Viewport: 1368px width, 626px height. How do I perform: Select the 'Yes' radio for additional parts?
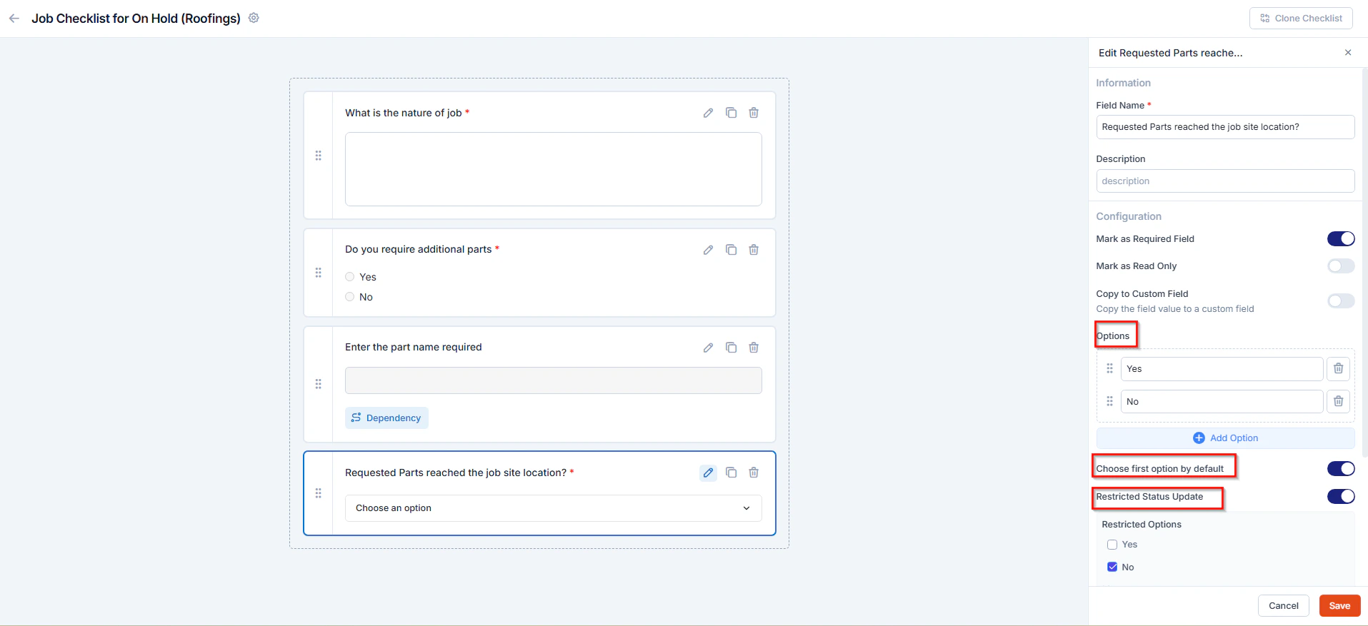pos(350,277)
